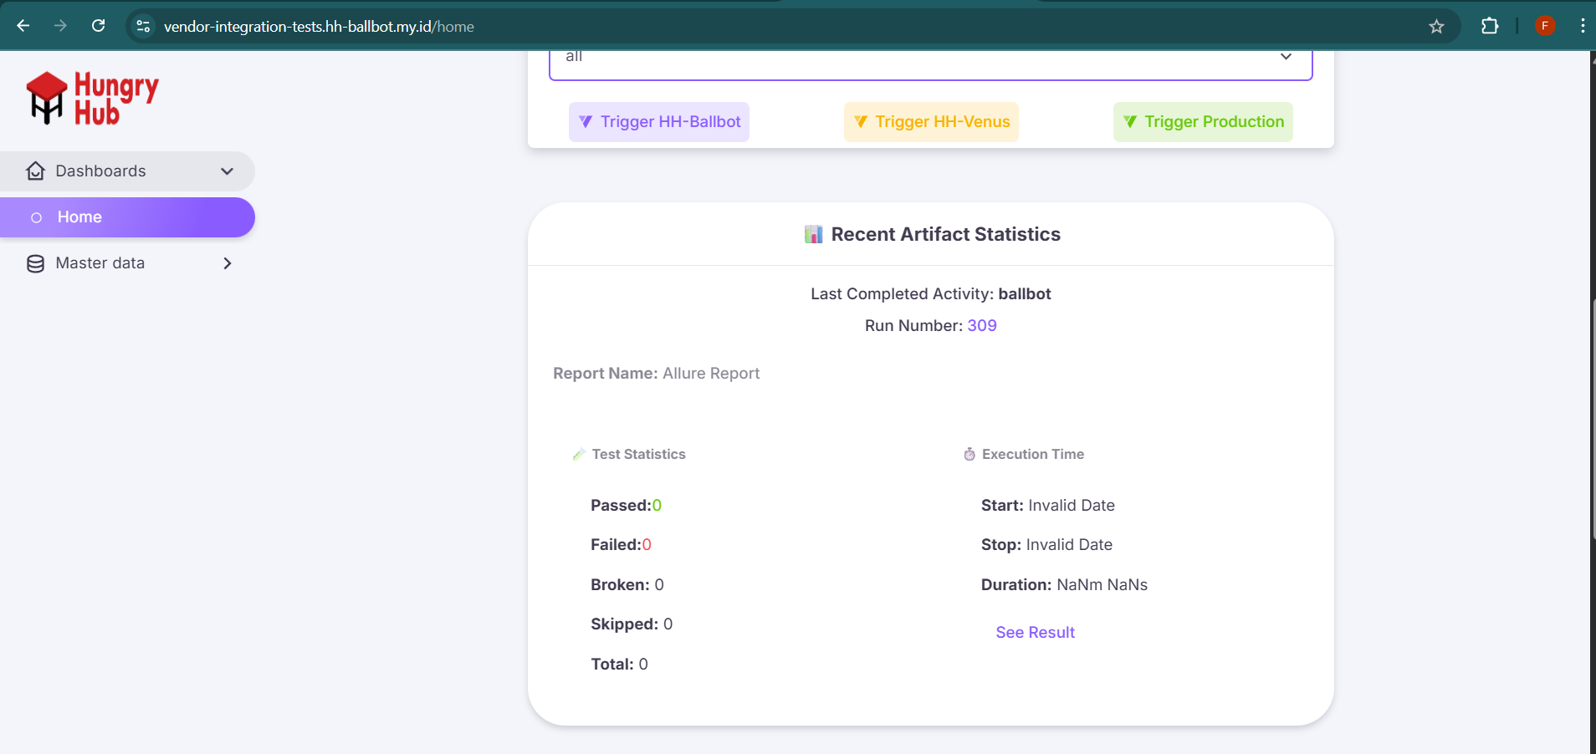Open Master data menu item
Screen dimensions: 1596x754
100,263
